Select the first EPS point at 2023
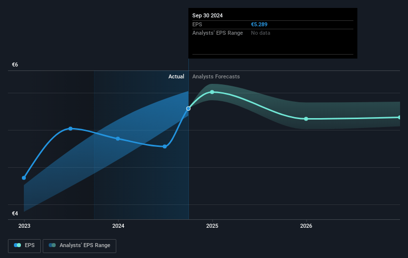Viewport: 408px width, 258px height. click(x=24, y=178)
